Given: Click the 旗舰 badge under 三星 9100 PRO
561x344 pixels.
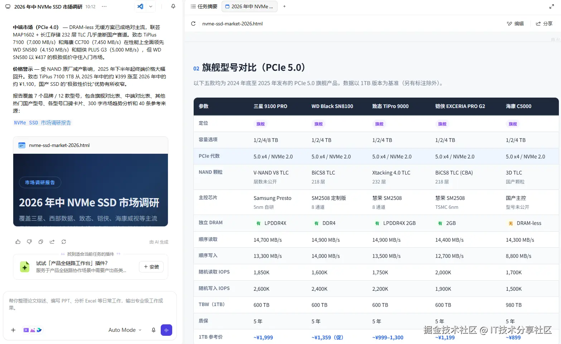Looking at the screenshot, I should click(x=261, y=124).
